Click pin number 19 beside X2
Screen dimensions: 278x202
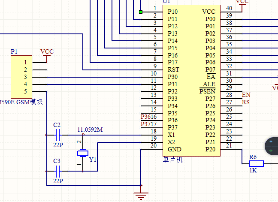[154, 139]
